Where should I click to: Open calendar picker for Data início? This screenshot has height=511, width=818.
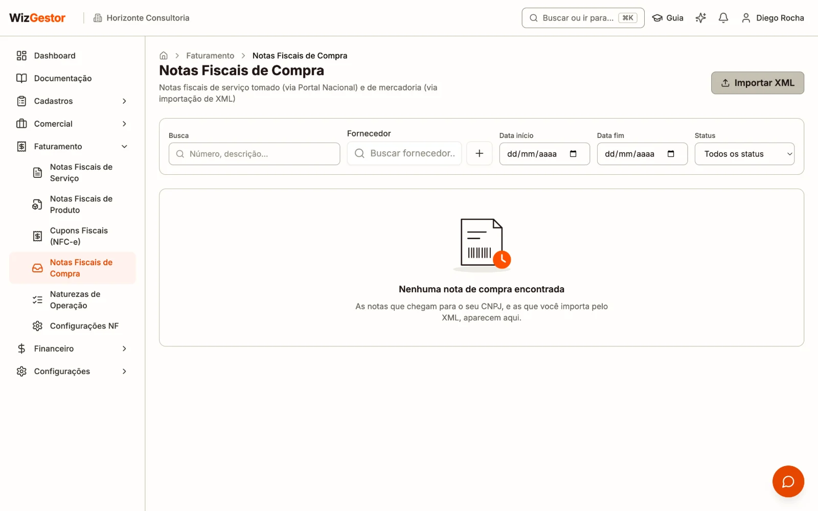[x=573, y=154]
